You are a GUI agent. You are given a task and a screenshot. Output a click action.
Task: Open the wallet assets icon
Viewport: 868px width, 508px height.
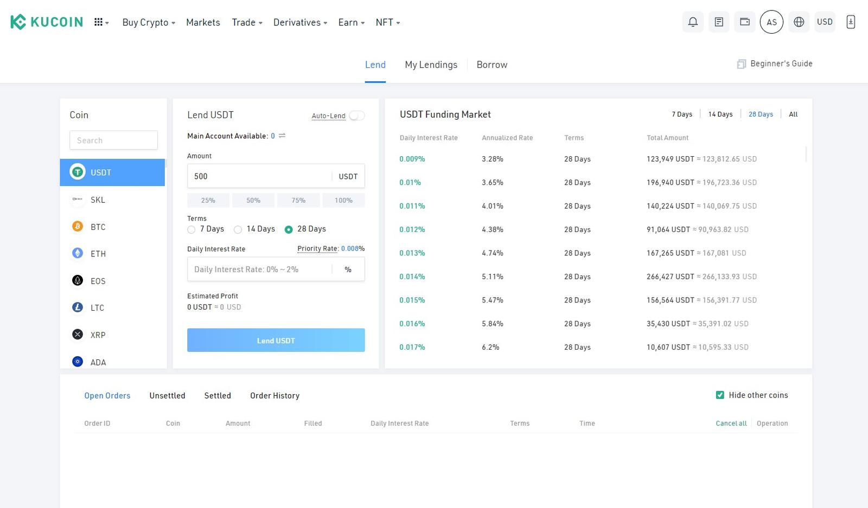coord(745,22)
